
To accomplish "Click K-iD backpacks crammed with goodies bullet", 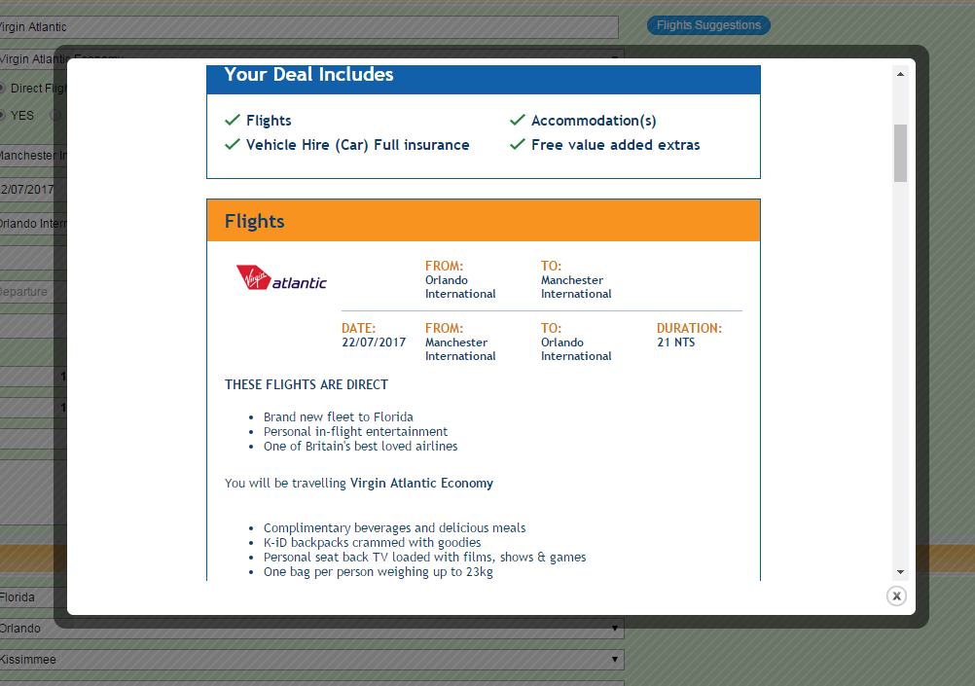I will [x=372, y=542].
